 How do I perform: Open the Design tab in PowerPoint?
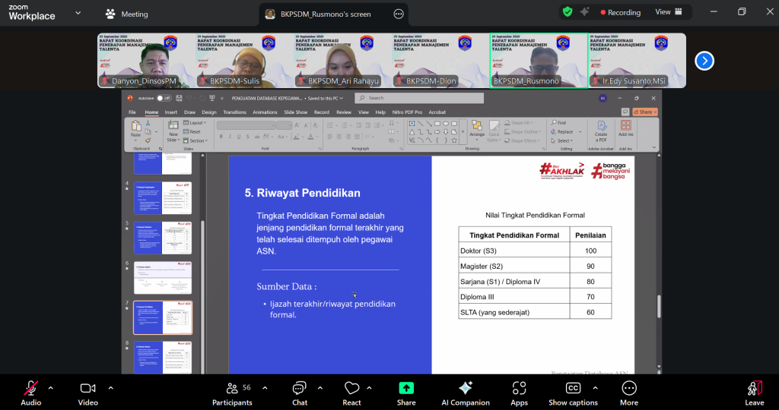click(x=209, y=112)
